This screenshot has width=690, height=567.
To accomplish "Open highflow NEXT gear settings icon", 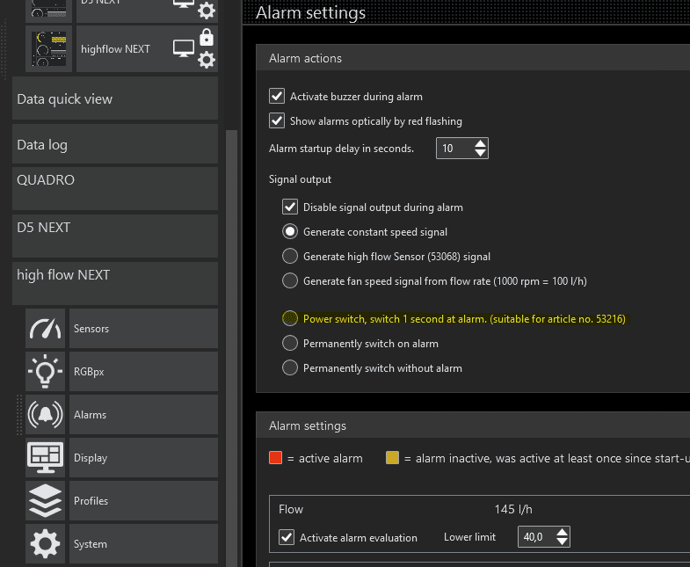I will click(x=207, y=60).
